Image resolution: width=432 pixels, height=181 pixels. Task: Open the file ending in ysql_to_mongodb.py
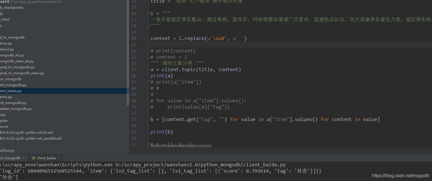[x=17, y=67]
